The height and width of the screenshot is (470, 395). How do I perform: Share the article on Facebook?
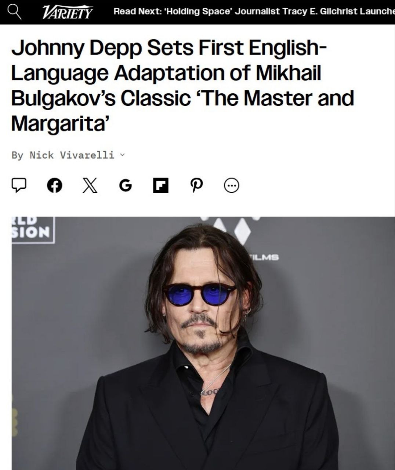(x=54, y=185)
